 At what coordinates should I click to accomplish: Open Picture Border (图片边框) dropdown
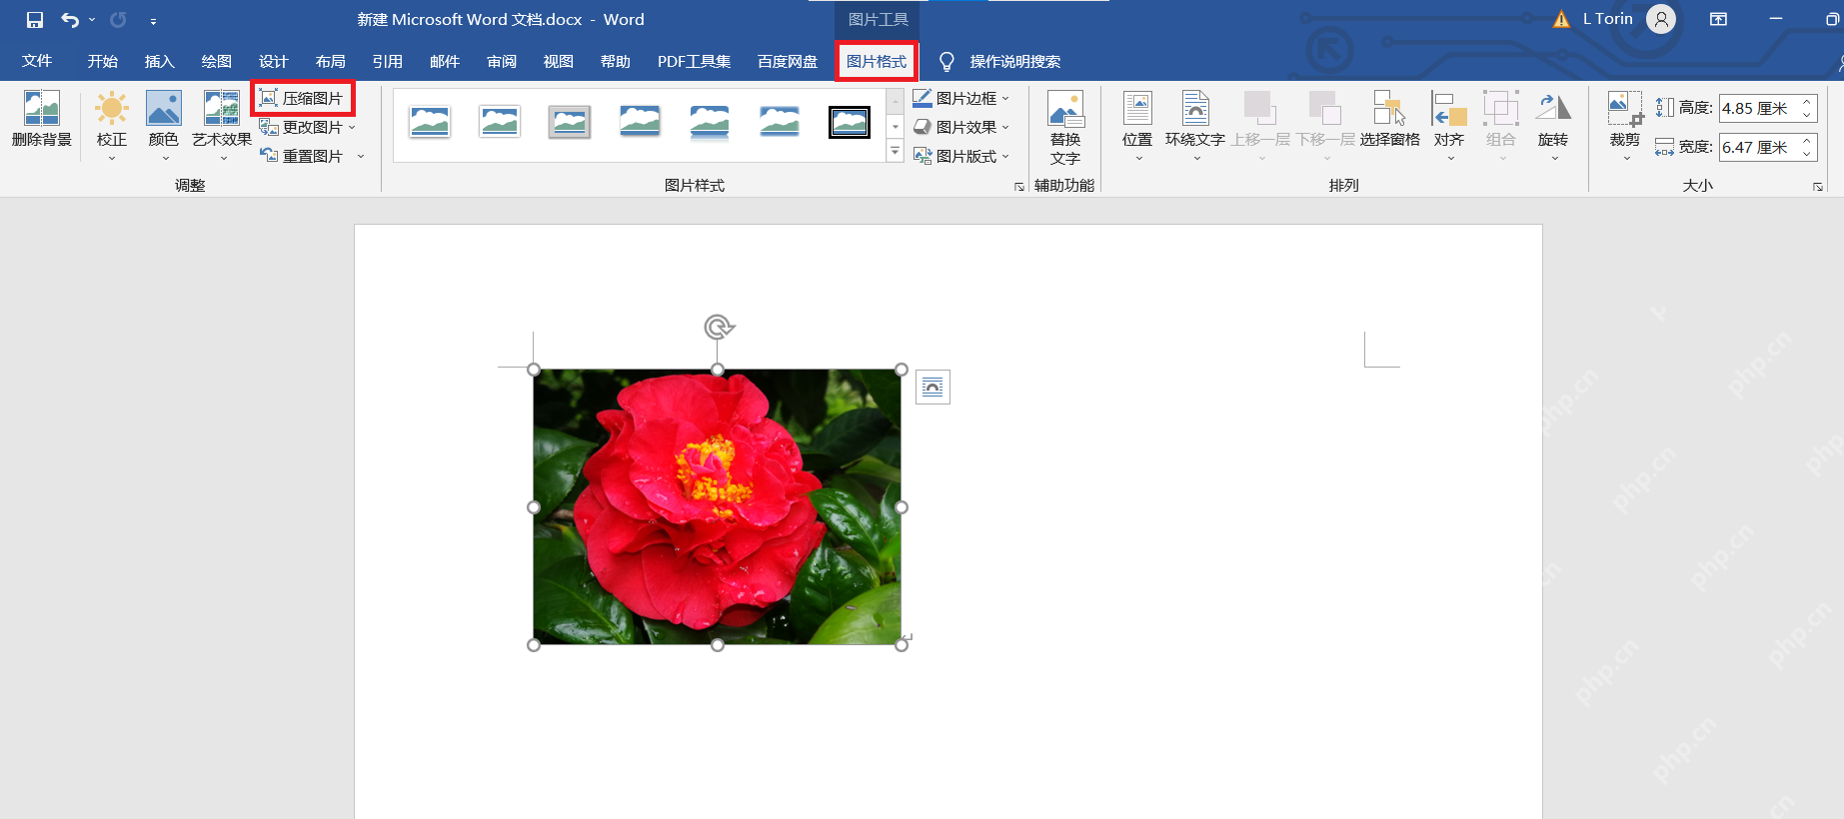click(x=961, y=98)
